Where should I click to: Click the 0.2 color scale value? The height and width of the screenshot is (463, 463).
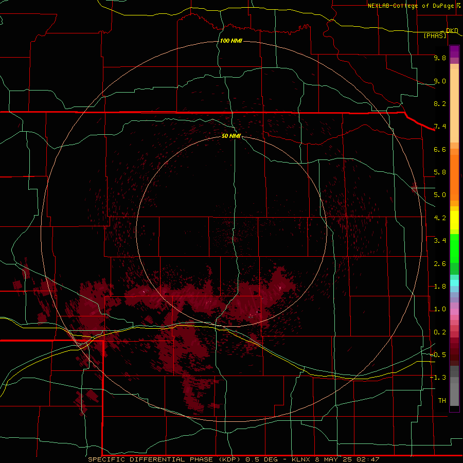[x=440, y=332]
